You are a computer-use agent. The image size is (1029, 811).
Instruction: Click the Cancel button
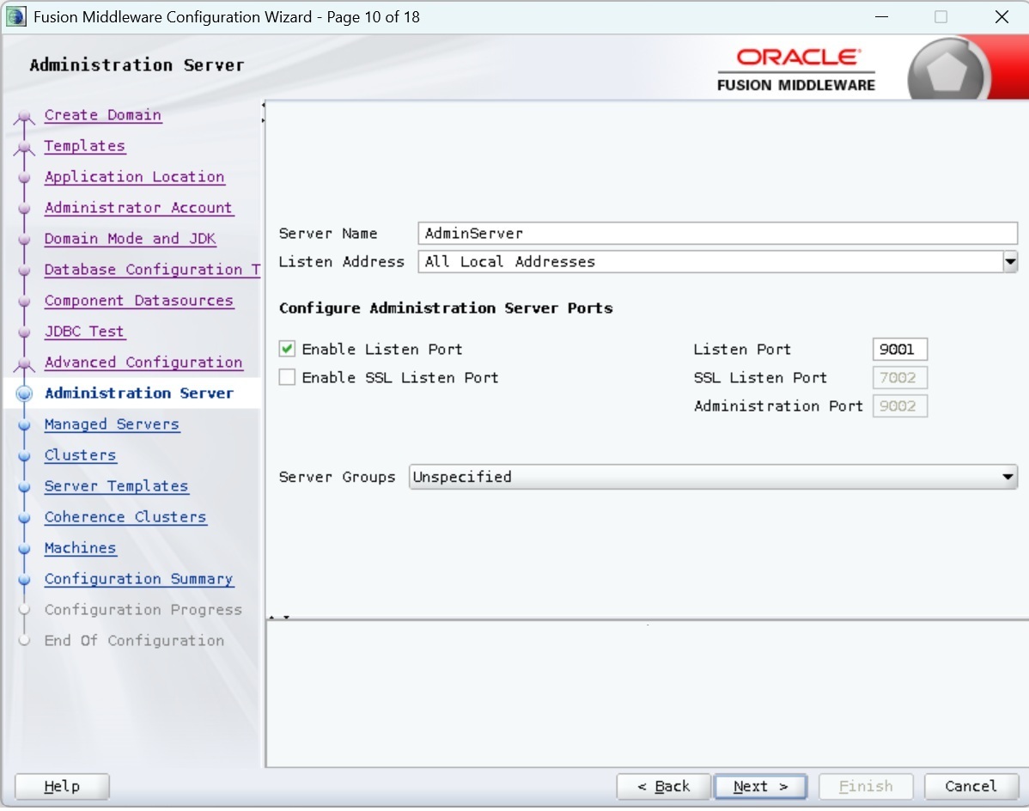(x=971, y=786)
